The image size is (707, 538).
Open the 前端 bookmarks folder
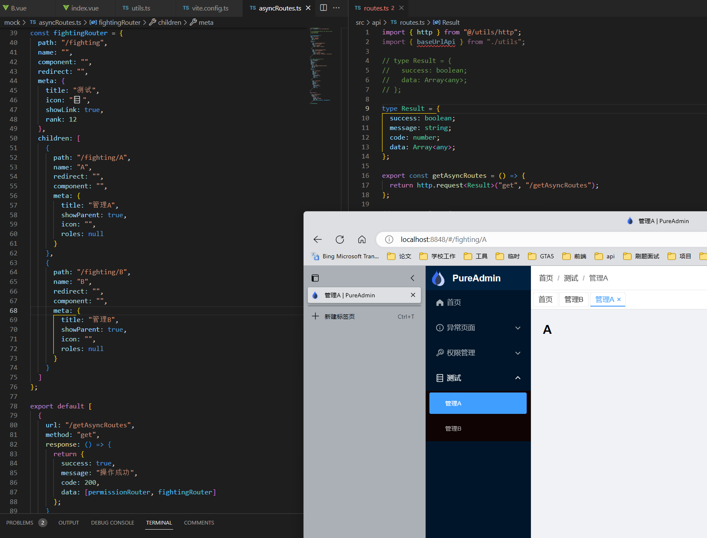point(574,256)
